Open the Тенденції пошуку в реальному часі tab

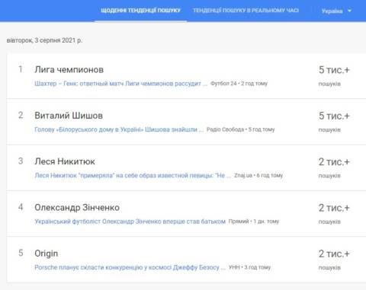[x=246, y=11]
